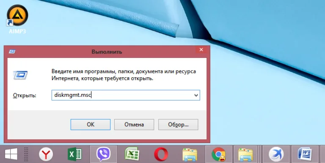This screenshot has height=163, width=325.
Task: Launch Yandex Browser from the taskbar
Action: coord(46,154)
